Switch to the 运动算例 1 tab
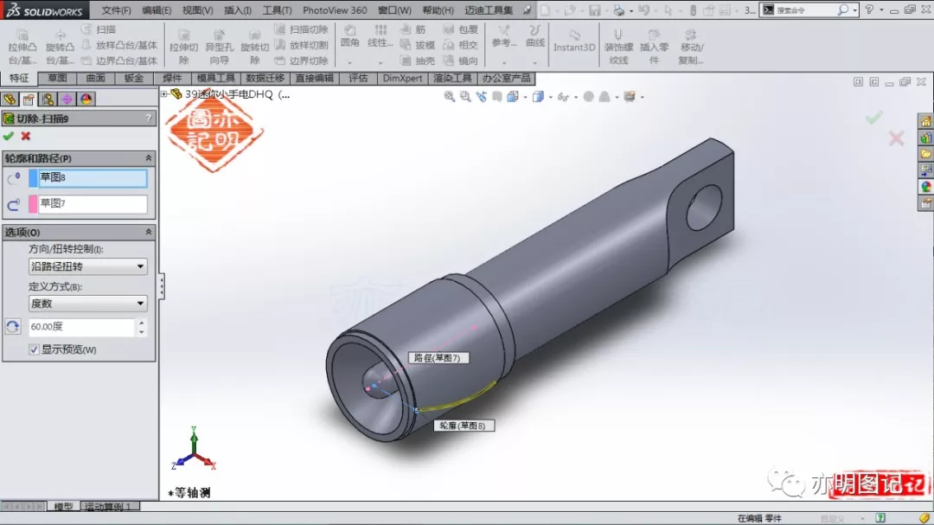Image resolution: width=934 pixels, height=525 pixels. (110, 507)
